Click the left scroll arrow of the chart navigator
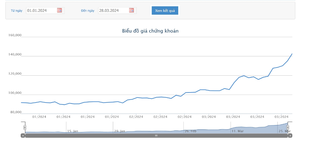Screen dimensions: 310x141 23,136
